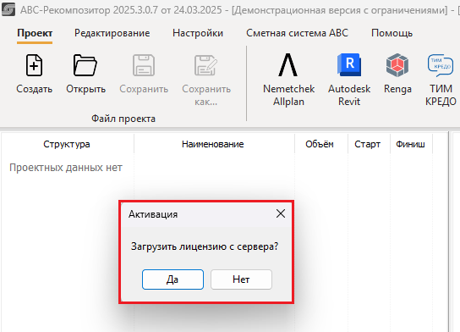
Task: Click the Финиш column header
Action: (410, 144)
